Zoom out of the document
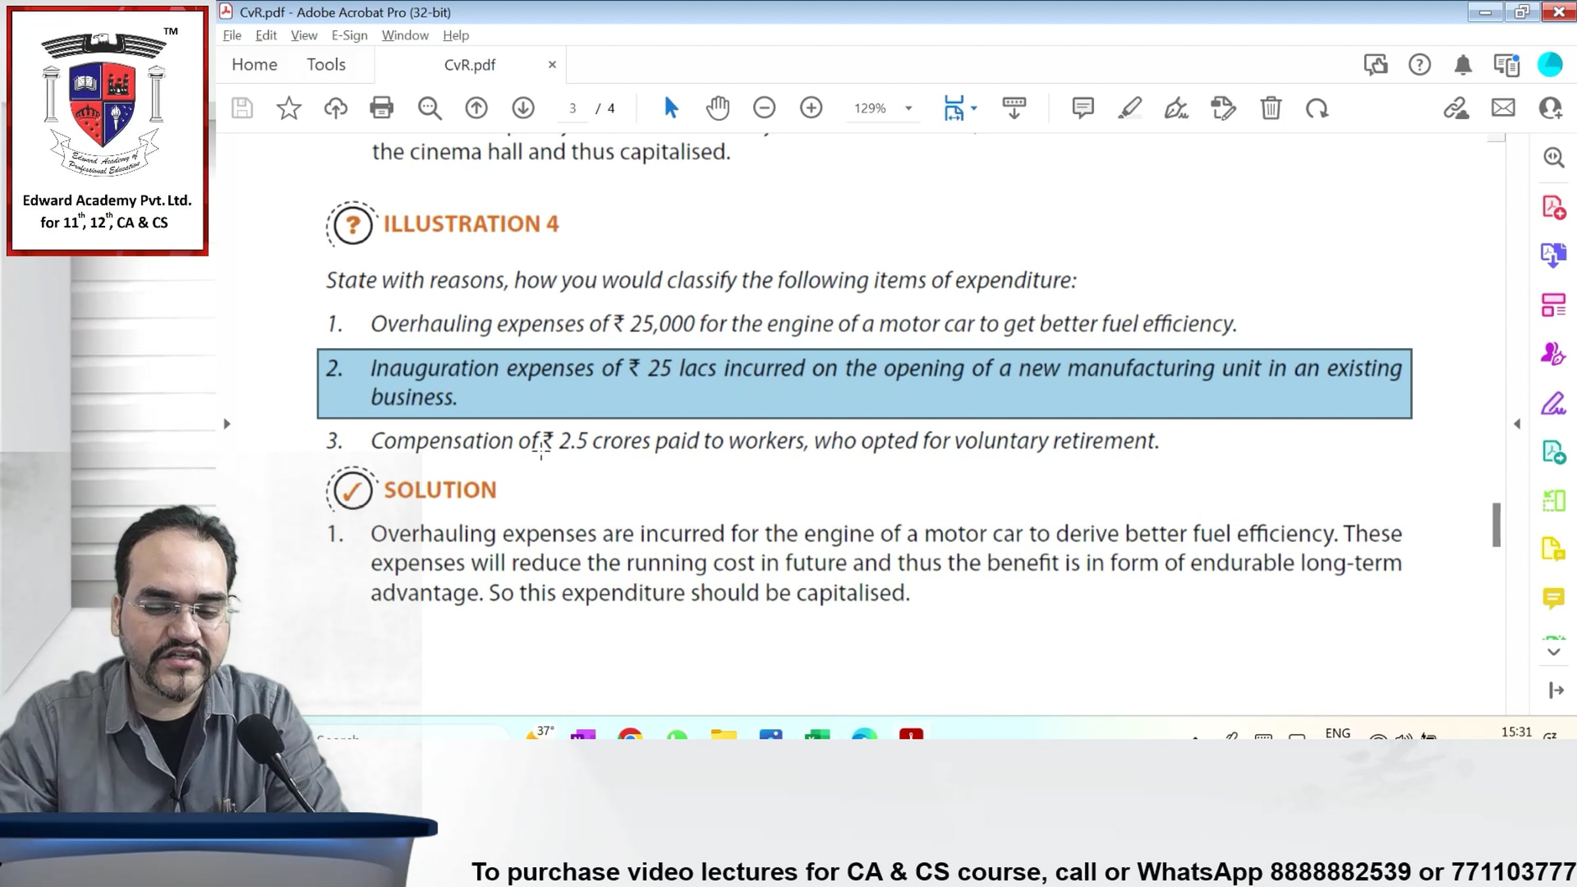 pyautogui.click(x=764, y=107)
